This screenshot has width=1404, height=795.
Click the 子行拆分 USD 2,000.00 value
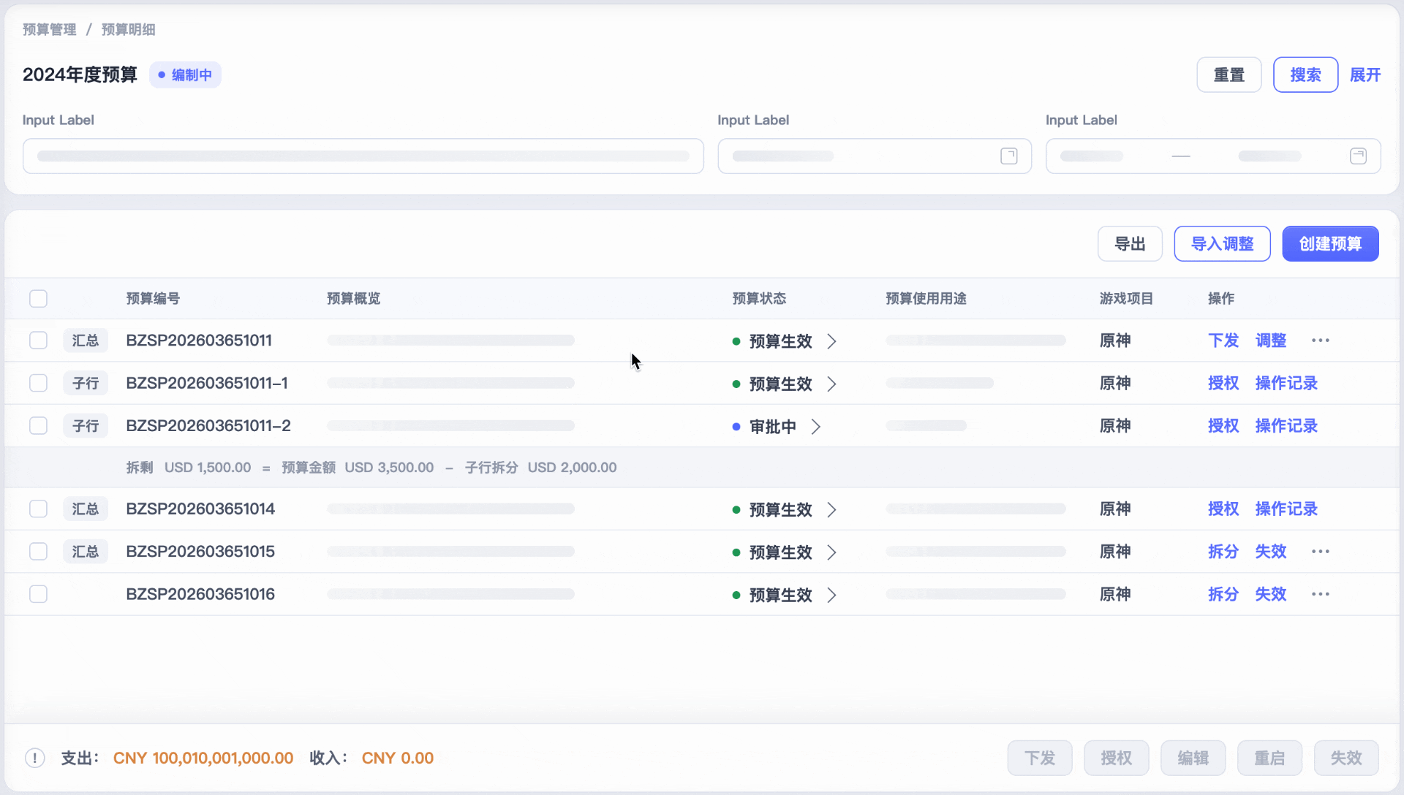pyautogui.click(x=541, y=468)
